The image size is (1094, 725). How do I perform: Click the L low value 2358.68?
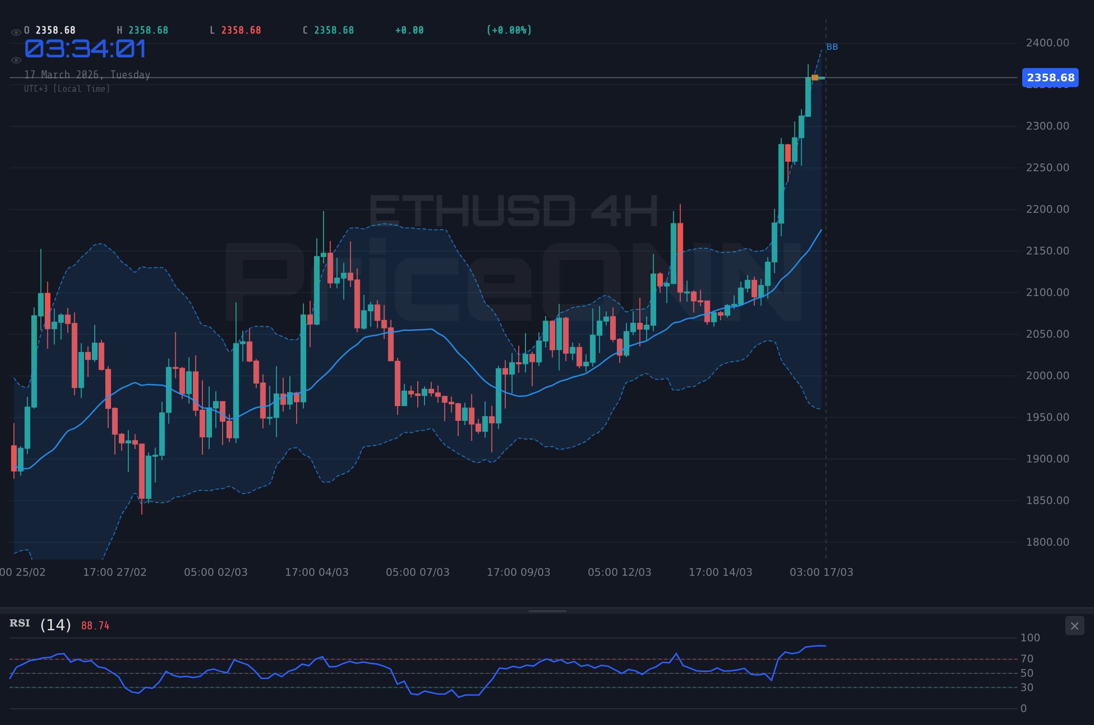(235, 30)
